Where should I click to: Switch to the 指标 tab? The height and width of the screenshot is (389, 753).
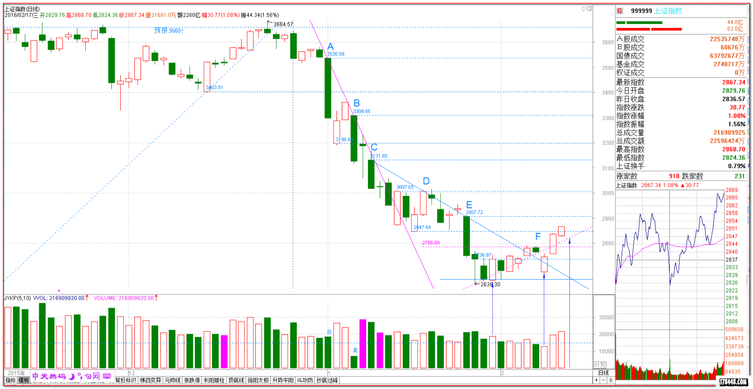[x=11, y=380]
